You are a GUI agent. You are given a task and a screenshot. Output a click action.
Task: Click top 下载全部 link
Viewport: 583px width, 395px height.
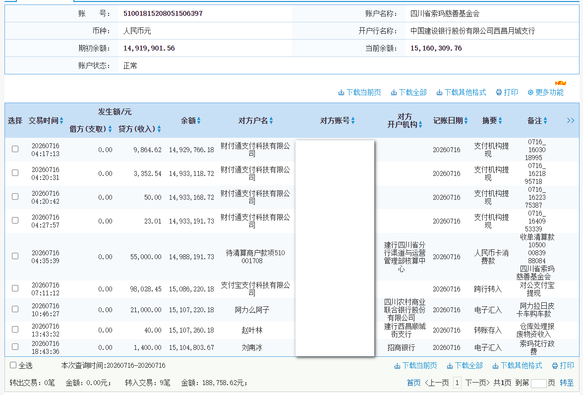tap(412, 93)
